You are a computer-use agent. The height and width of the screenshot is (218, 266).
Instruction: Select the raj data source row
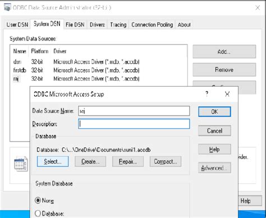tap(76, 79)
